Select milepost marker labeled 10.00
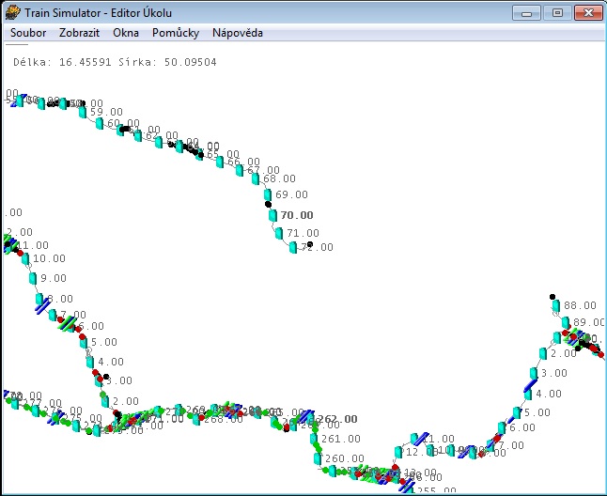Viewport: 607px width, 496px height. coord(25,259)
